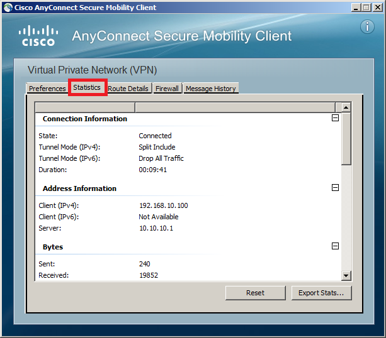The width and height of the screenshot is (386, 338).
Task: Click the 'Client (IPv4):' label
Action: click(59, 205)
